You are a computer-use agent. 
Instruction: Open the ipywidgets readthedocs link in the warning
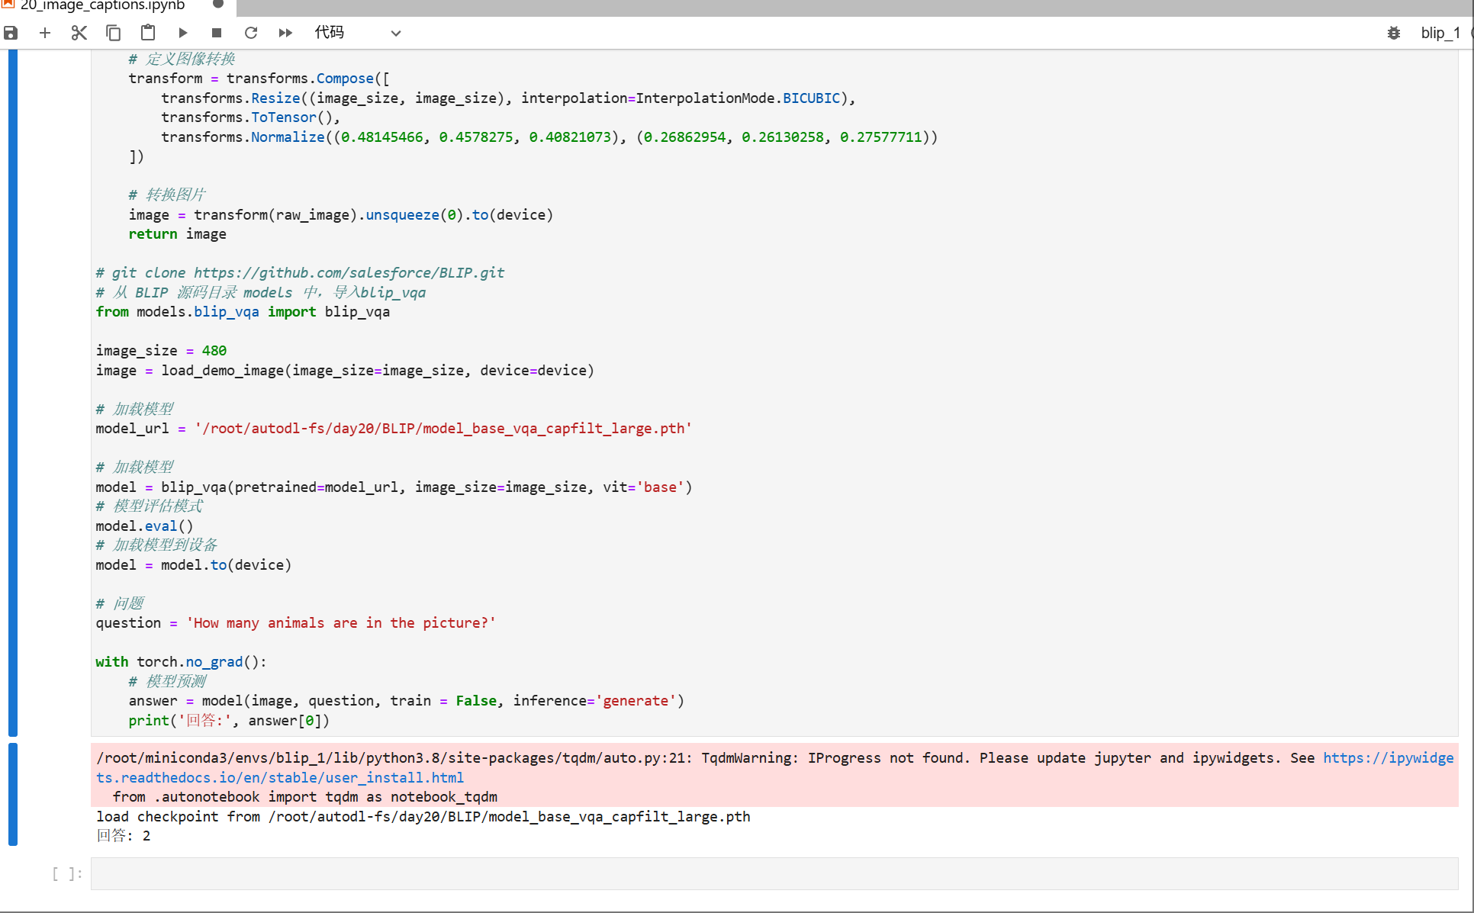coord(279,777)
